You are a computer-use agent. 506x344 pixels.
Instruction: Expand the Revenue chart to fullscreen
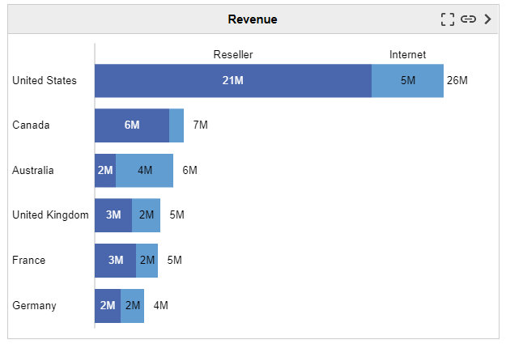tap(447, 19)
